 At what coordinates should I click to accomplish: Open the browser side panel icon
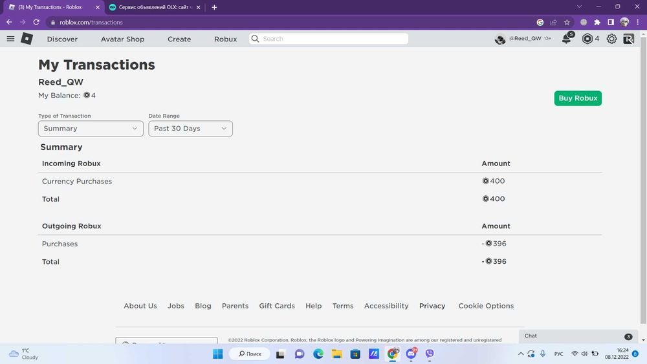(611, 22)
